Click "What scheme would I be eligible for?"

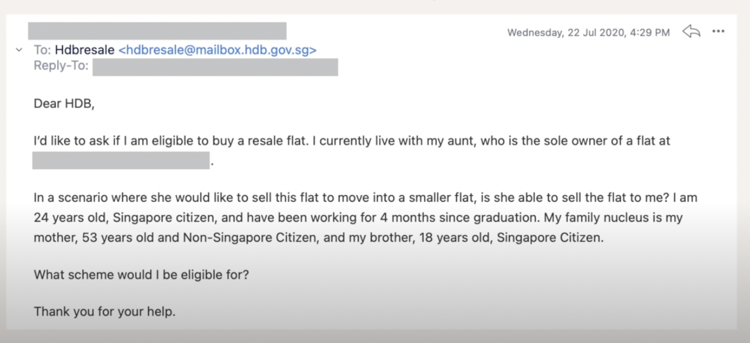pos(141,274)
